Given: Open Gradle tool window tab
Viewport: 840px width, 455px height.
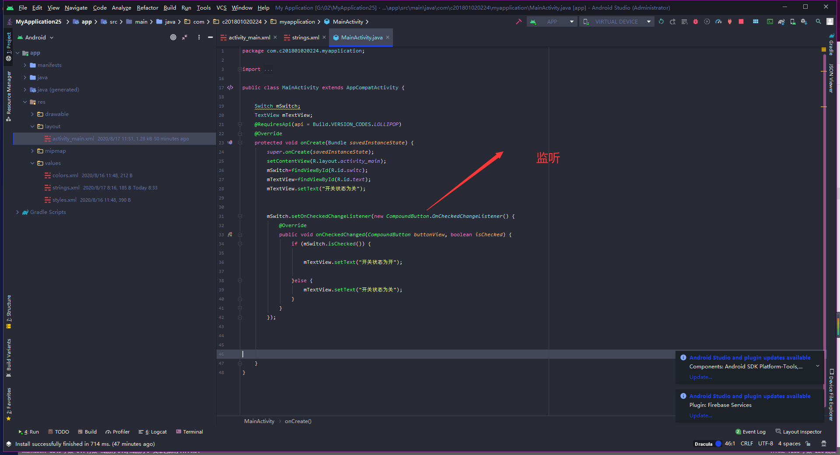Looking at the screenshot, I should coord(831,44).
